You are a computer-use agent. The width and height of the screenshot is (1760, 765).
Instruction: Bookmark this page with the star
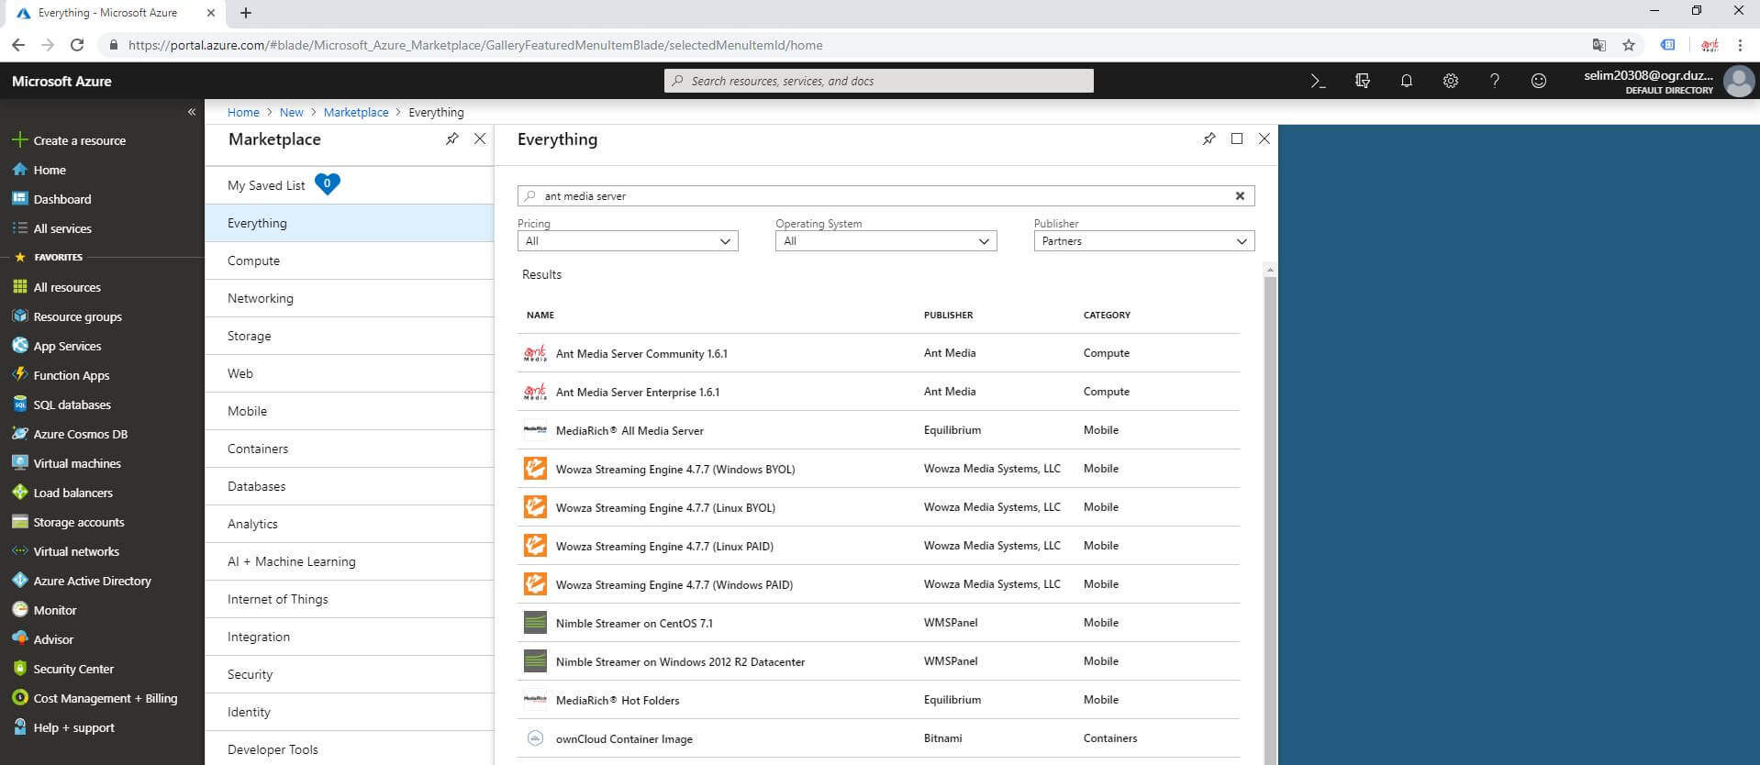point(1629,45)
